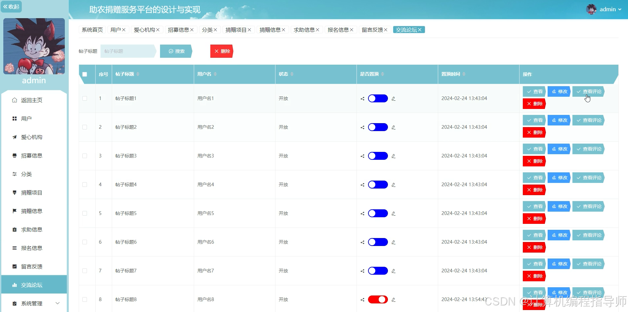Toggle 是否置顶 switch for 帖子标题2
Screen dimensions: 628x312
coord(378,127)
